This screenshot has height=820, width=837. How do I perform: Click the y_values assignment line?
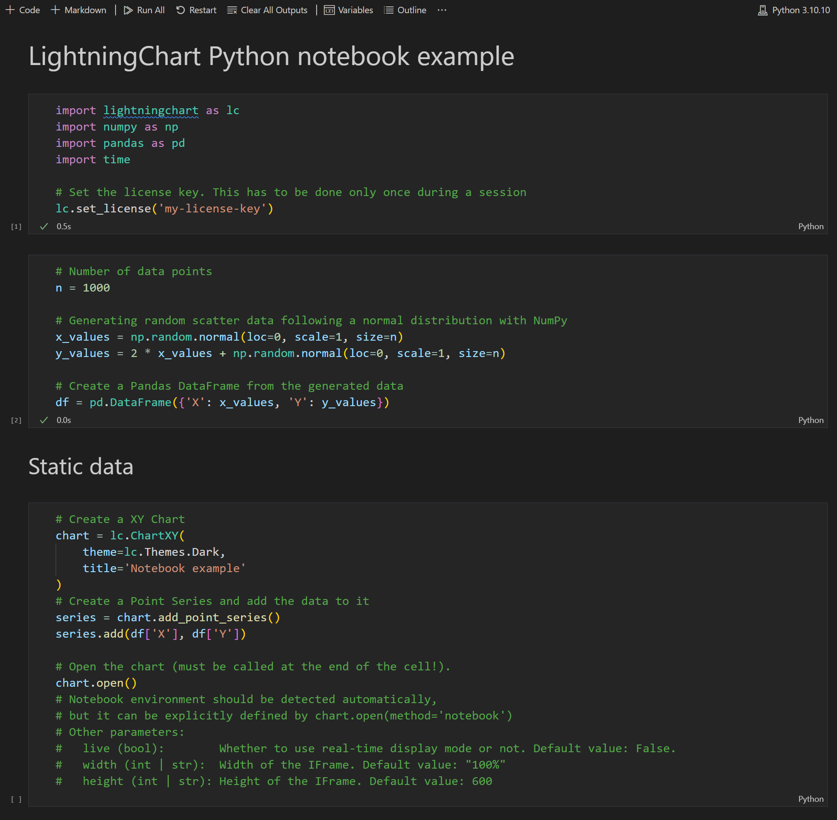(280, 353)
